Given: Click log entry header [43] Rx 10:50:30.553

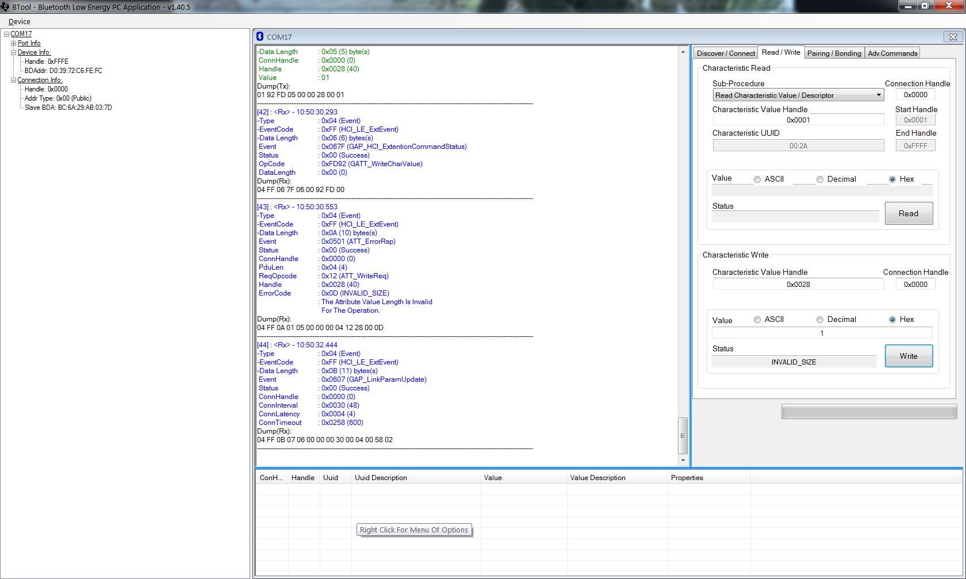Looking at the screenshot, I should coord(297,207).
